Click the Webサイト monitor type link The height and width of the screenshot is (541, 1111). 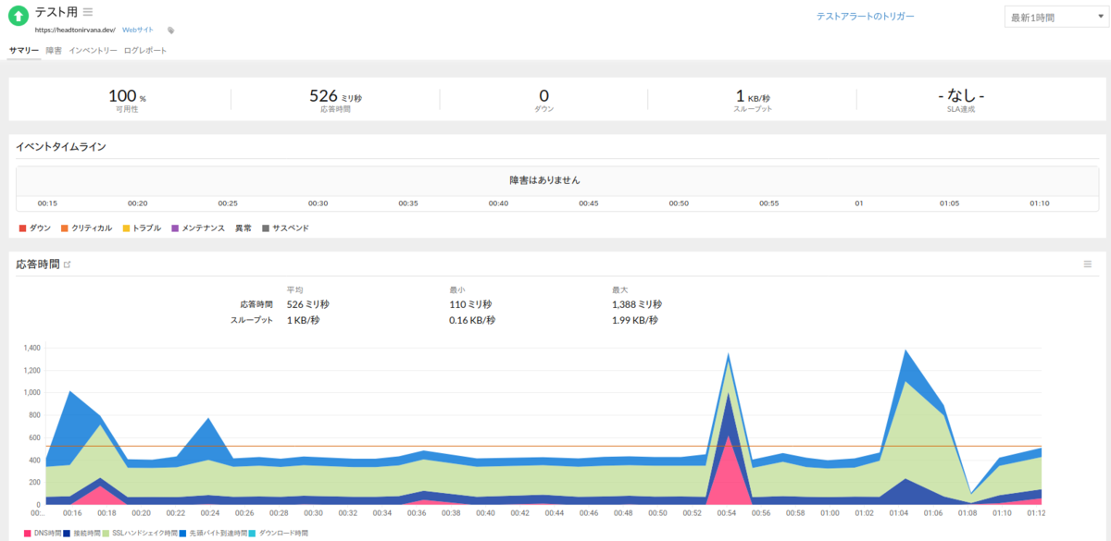click(x=138, y=30)
